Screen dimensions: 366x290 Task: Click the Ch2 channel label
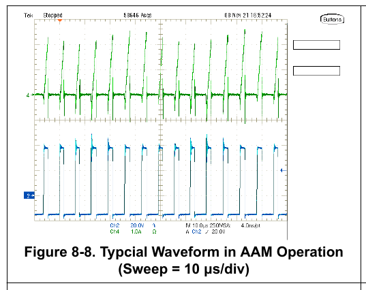(115, 225)
